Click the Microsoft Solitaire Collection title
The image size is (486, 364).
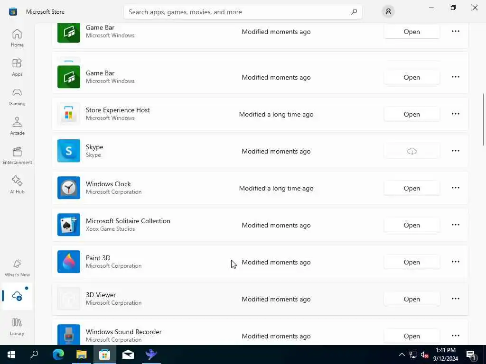[x=128, y=221]
